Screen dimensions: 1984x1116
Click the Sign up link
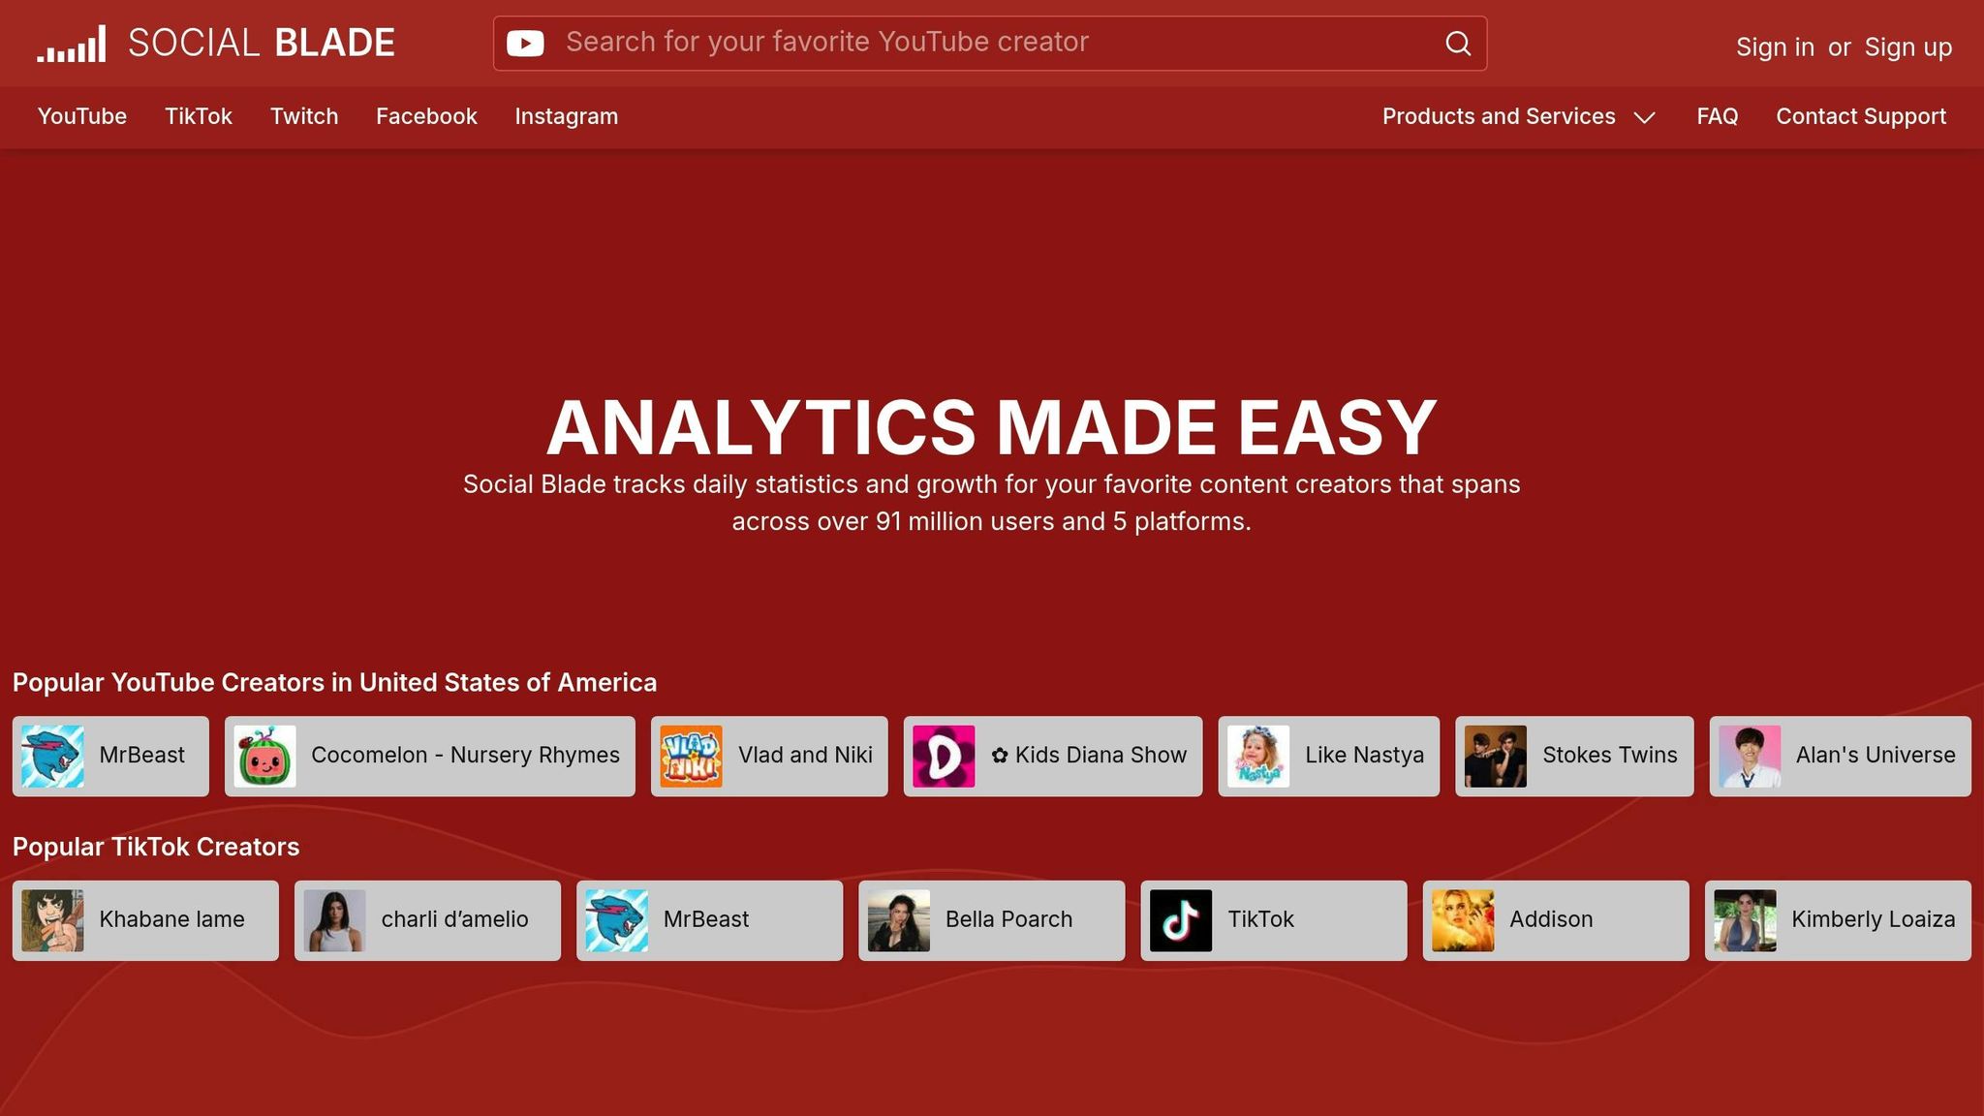pyautogui.click(x=1907, y=46)
